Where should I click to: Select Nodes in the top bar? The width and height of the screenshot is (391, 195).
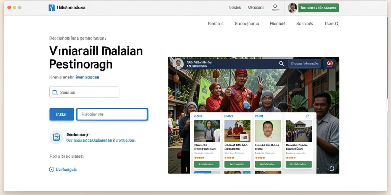(234, 8)
